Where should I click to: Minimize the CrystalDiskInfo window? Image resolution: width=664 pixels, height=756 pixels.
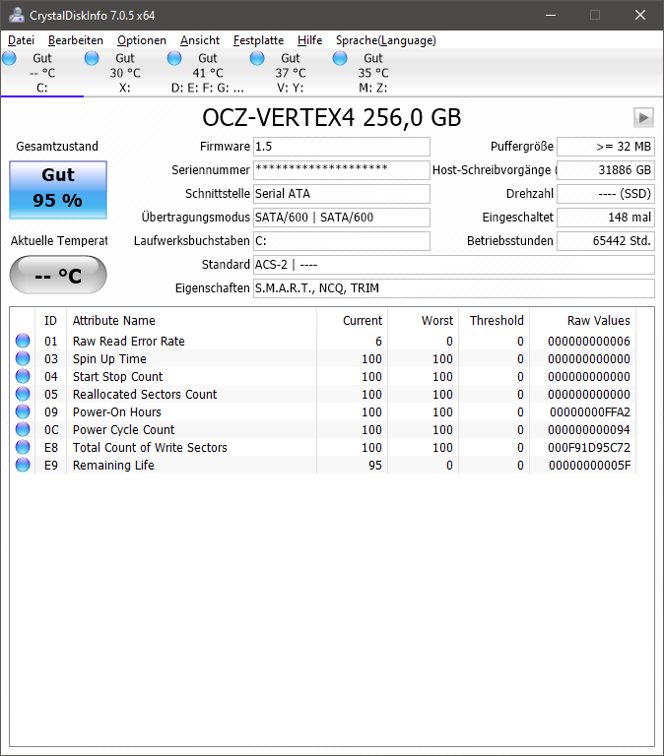(x=551, y=16)
